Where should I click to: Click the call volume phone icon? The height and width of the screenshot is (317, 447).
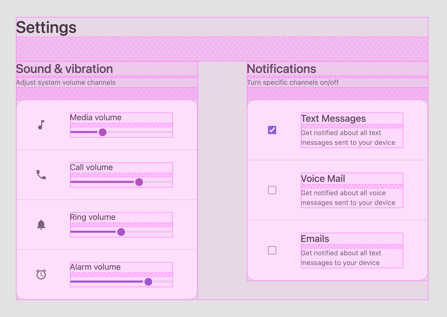coord(41,175)
